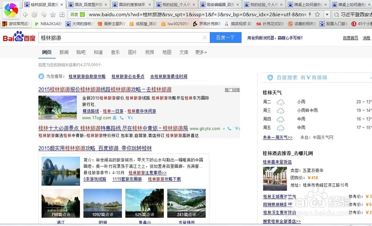Click the Baidu logo
Image resolution: width=372 pixels, height=226 pixels.
[19, 37]
